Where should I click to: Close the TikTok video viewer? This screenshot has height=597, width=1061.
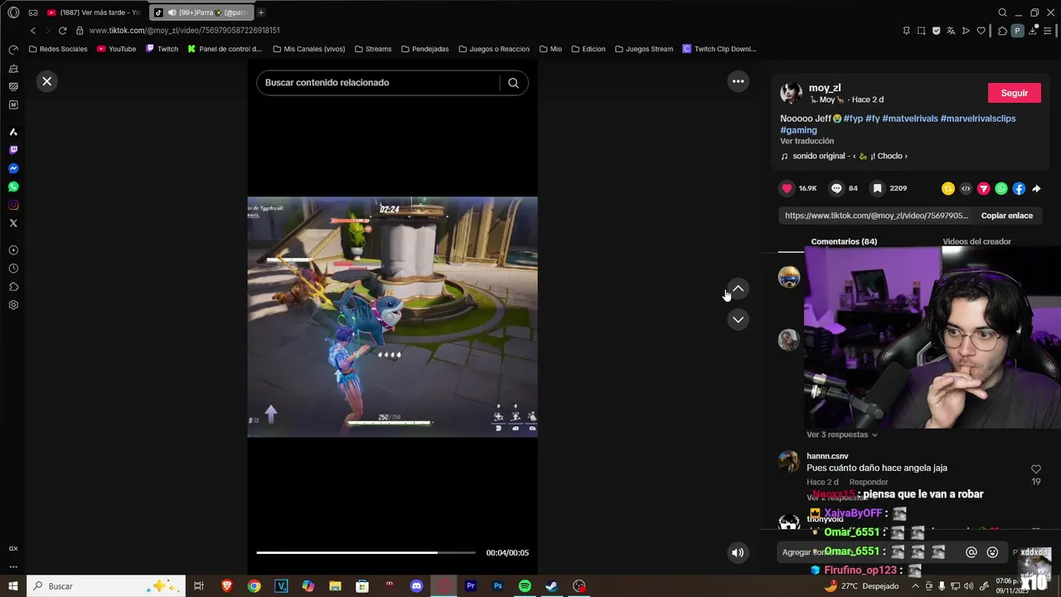47,81
